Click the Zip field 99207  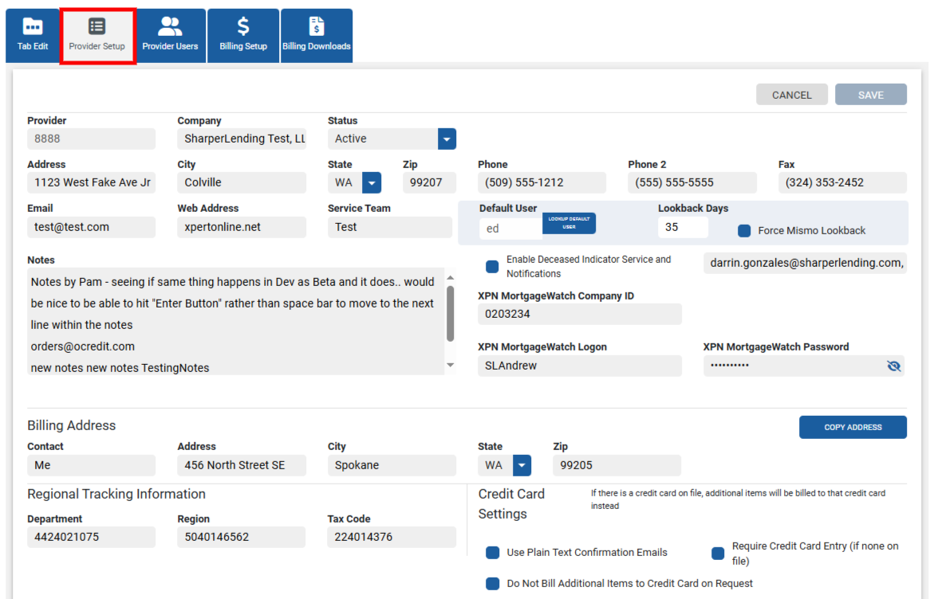tap(429, 182)
